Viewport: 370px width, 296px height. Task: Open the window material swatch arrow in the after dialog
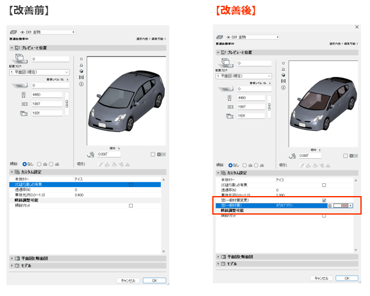pos(351,206)
